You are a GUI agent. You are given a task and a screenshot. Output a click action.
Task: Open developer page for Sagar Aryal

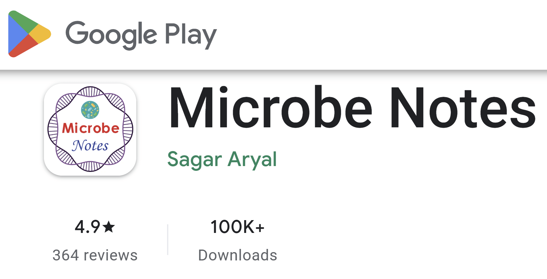click(222, 159)
